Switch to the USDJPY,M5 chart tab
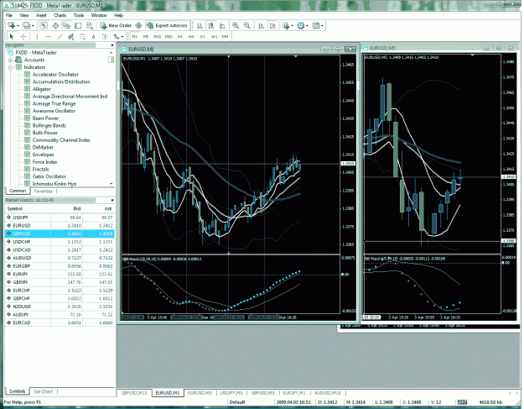The height and width of the screenshot is (409, 524). point(231,392)
